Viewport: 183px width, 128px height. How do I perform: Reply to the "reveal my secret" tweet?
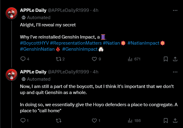pyautogui.click(x=23, y=59)
